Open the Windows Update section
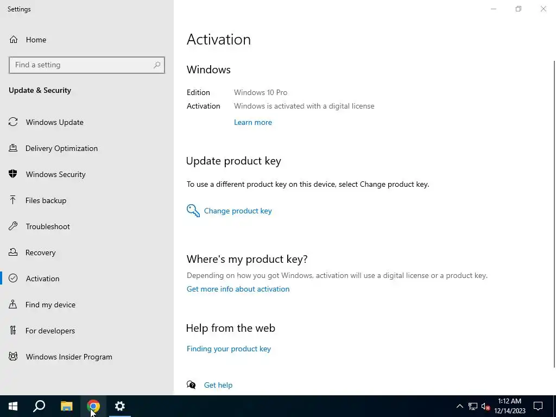 (55, 122)
